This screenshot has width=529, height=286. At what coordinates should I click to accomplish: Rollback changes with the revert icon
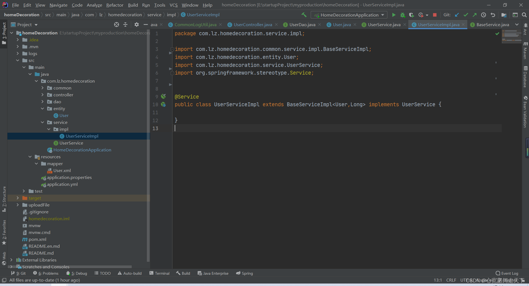(x=493, y=15)
